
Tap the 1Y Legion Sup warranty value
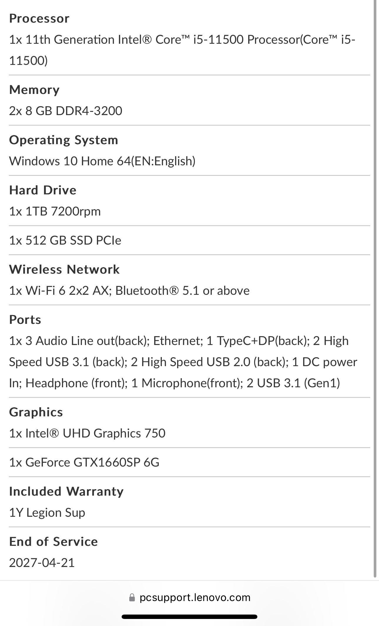coord(47,513)
